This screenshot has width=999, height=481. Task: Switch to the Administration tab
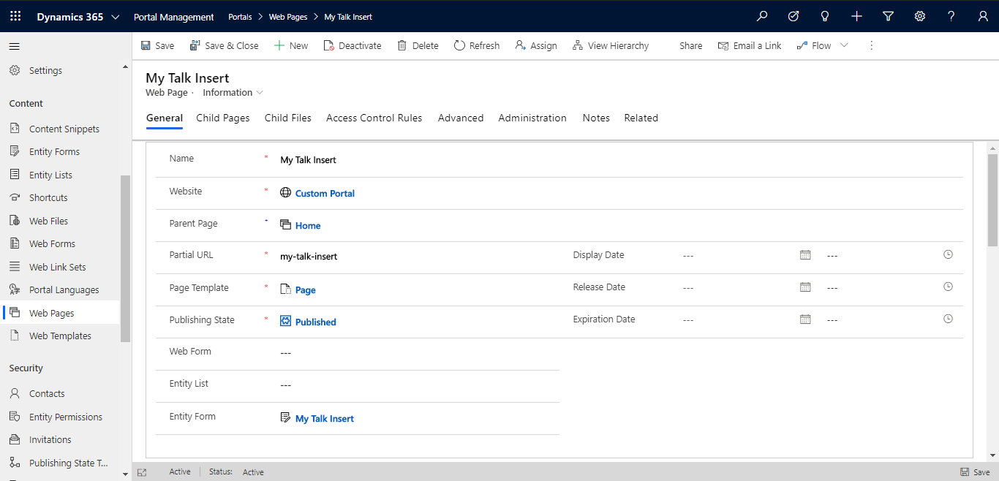click(x=532, y=118)
